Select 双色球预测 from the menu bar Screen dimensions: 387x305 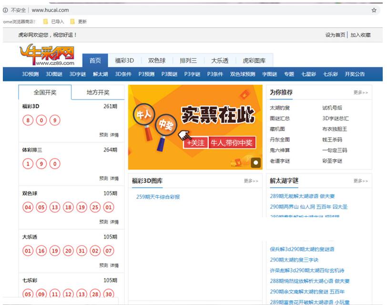pos(243,74)
